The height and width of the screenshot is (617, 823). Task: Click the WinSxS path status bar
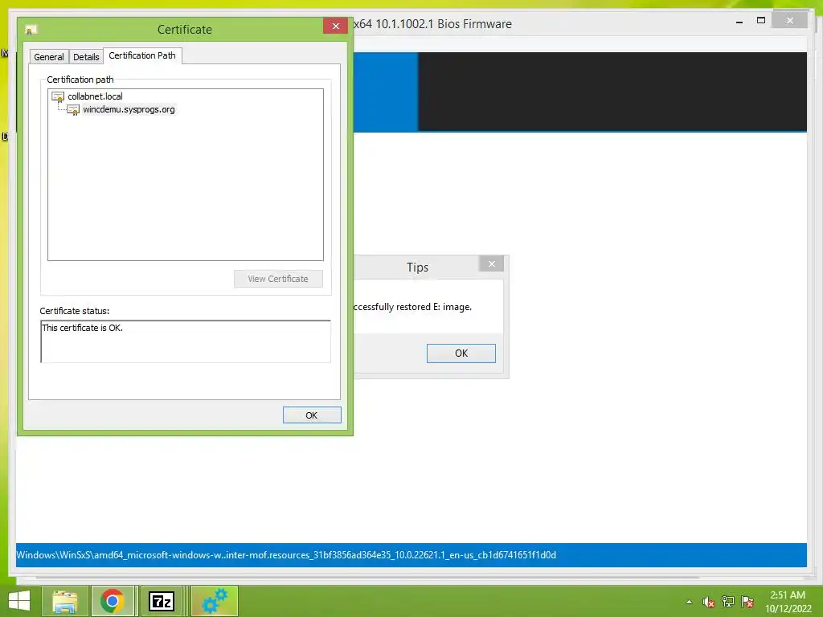411,555
